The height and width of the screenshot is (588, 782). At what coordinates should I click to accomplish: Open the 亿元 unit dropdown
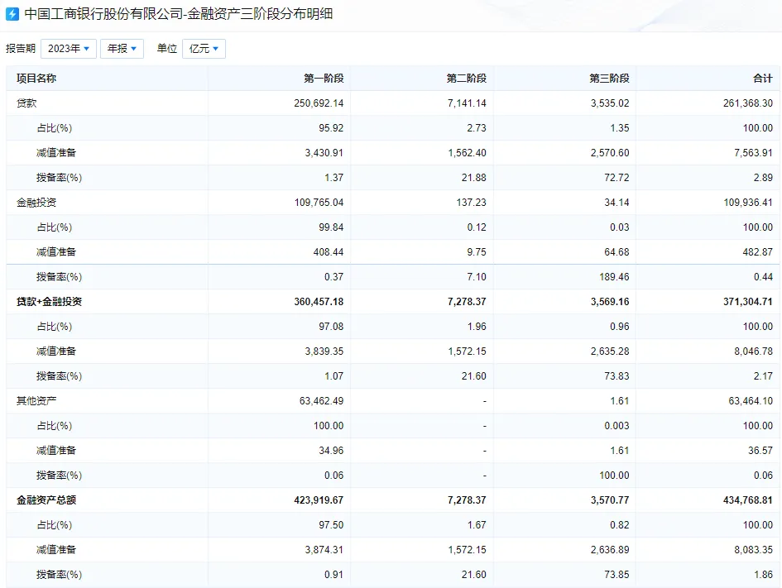204,49
